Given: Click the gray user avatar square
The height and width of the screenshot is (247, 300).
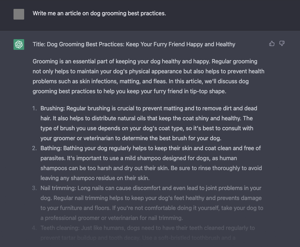Looking at the screenshot, I should pyautogui.click(x=19, y=14).
